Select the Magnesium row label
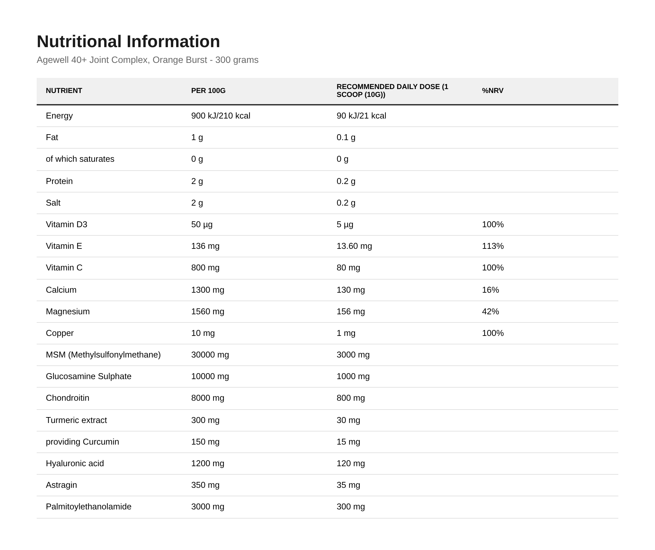Screen dimensions: 655x550 68,312
